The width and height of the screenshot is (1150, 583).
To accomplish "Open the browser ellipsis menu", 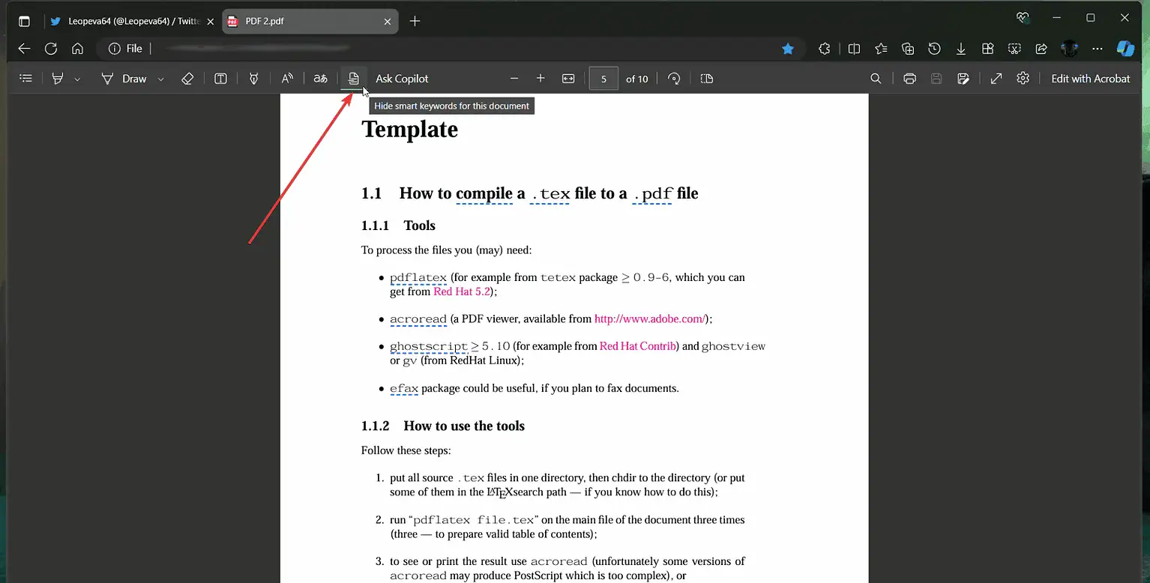I will point(1097,48).
